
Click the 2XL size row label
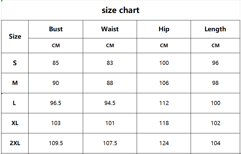pyautogui.click(x=15, y=143)
